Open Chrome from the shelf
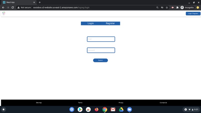The image size is (201, 113). coord(105,110)
